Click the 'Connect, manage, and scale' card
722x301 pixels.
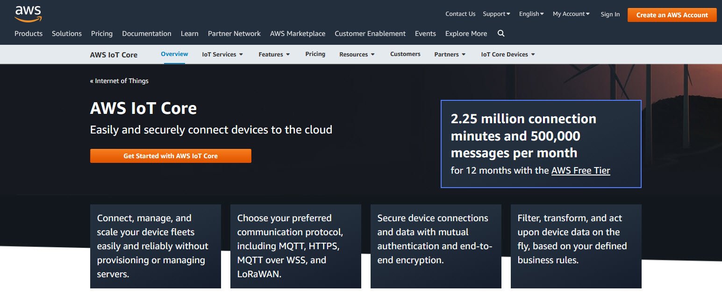click(x=156, y=246)
